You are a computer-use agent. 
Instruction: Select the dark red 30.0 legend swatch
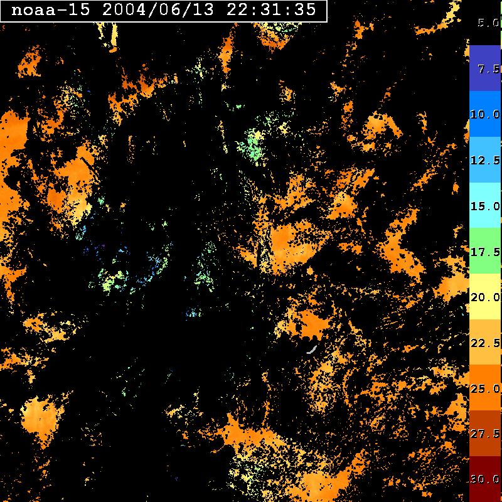484,479
